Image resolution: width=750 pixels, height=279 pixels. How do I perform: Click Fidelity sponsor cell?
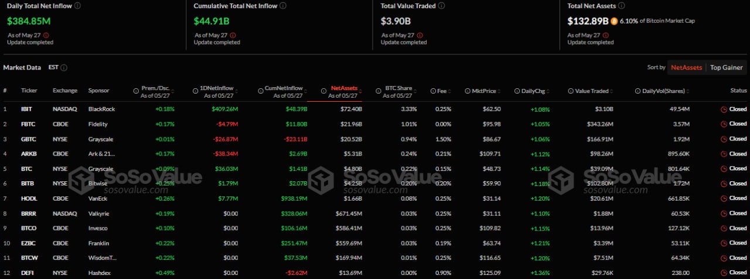coord(99,124)
